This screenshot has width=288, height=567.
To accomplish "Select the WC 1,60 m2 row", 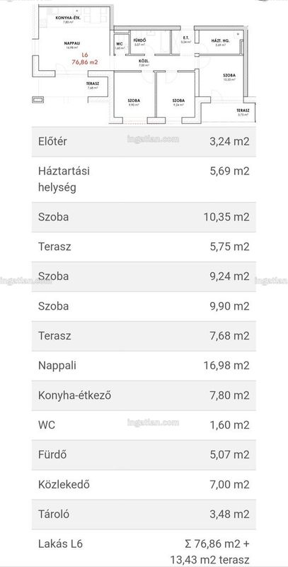I will (x=144, y=425).
